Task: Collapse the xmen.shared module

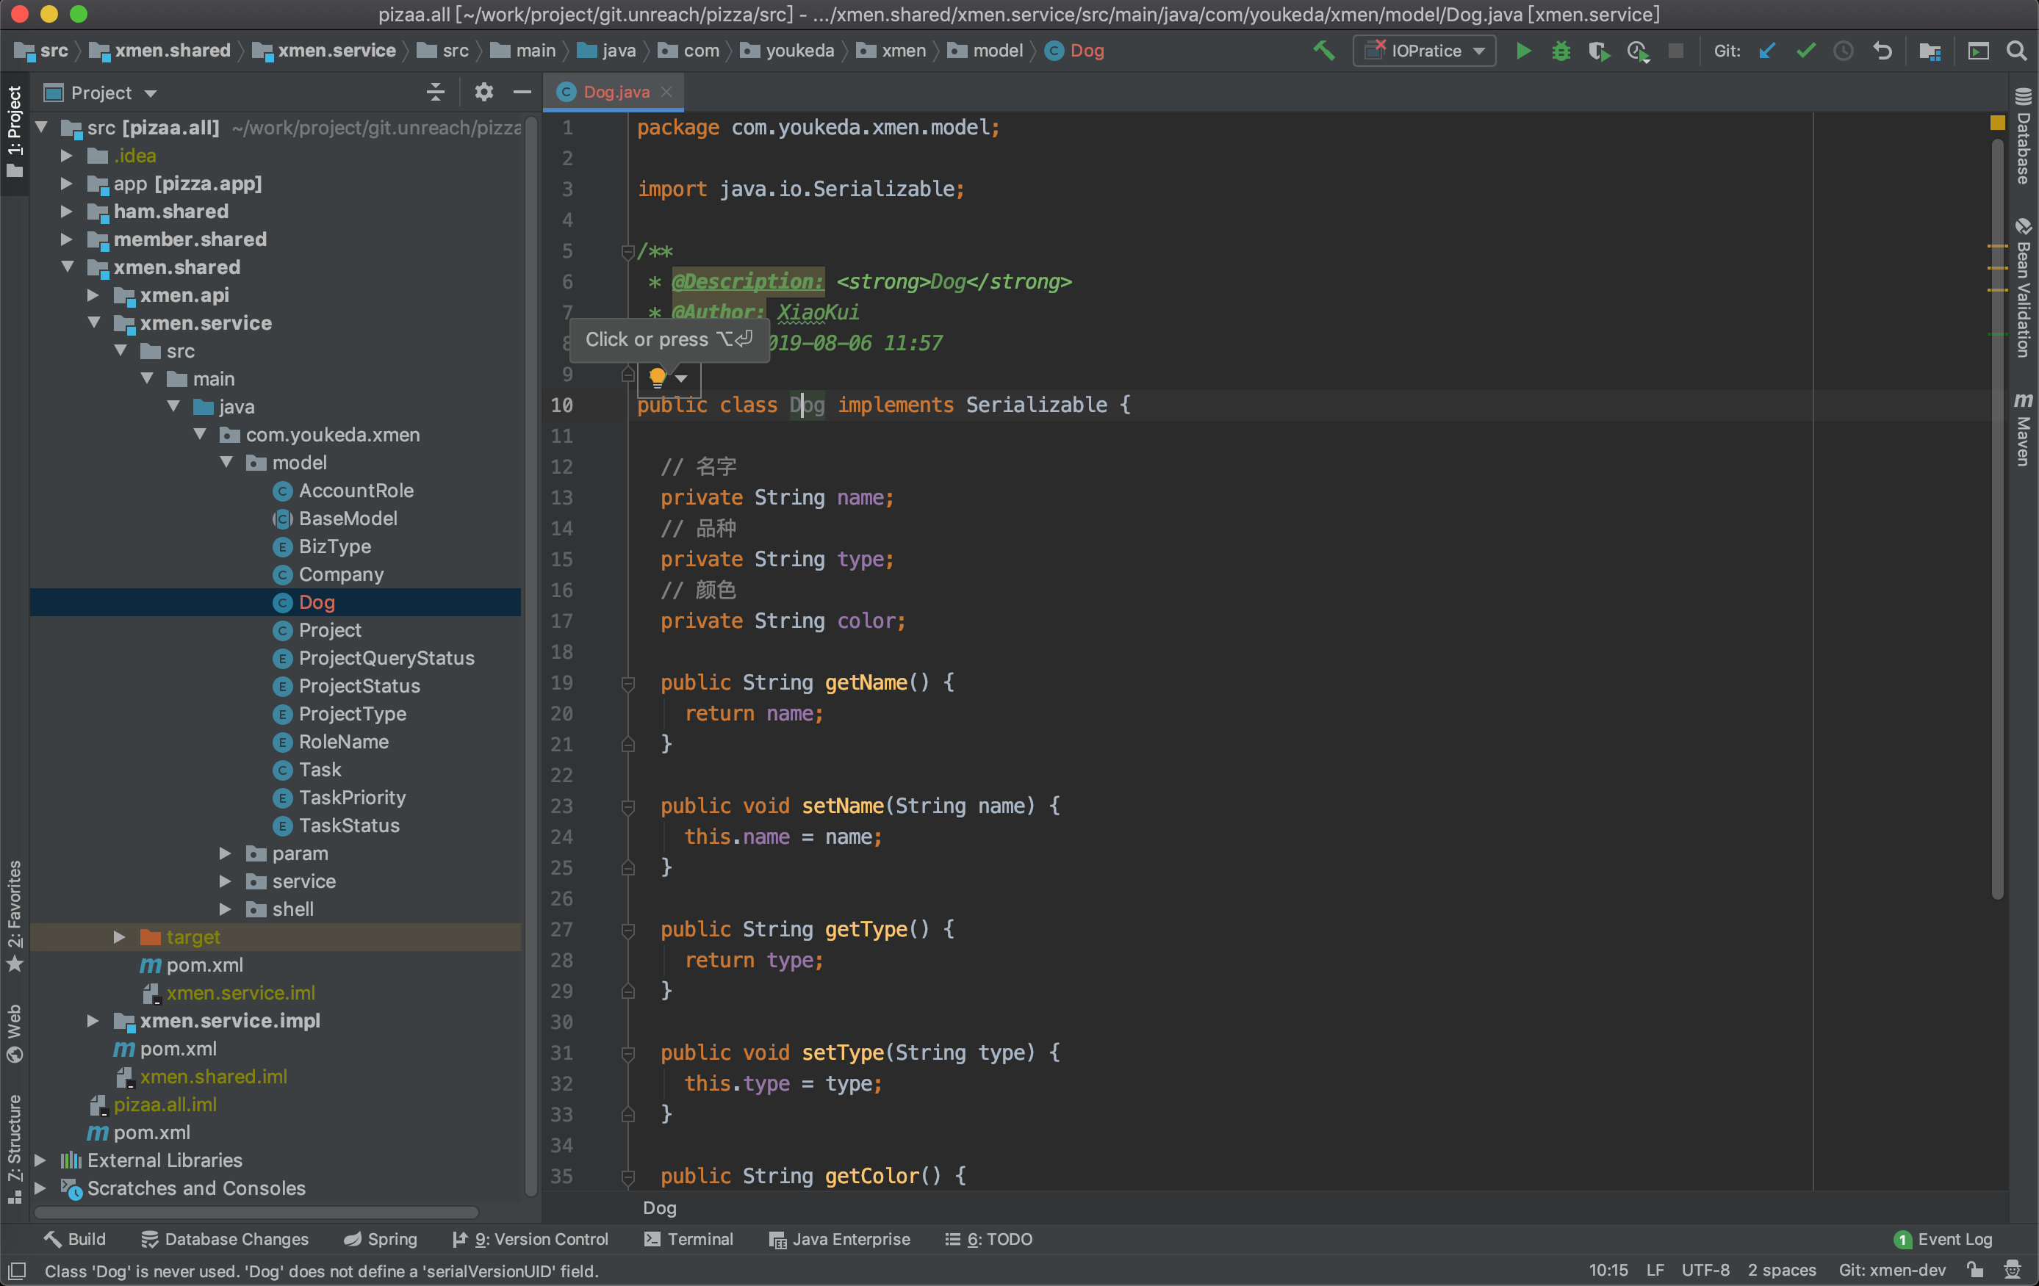Action: coord(67,267)
